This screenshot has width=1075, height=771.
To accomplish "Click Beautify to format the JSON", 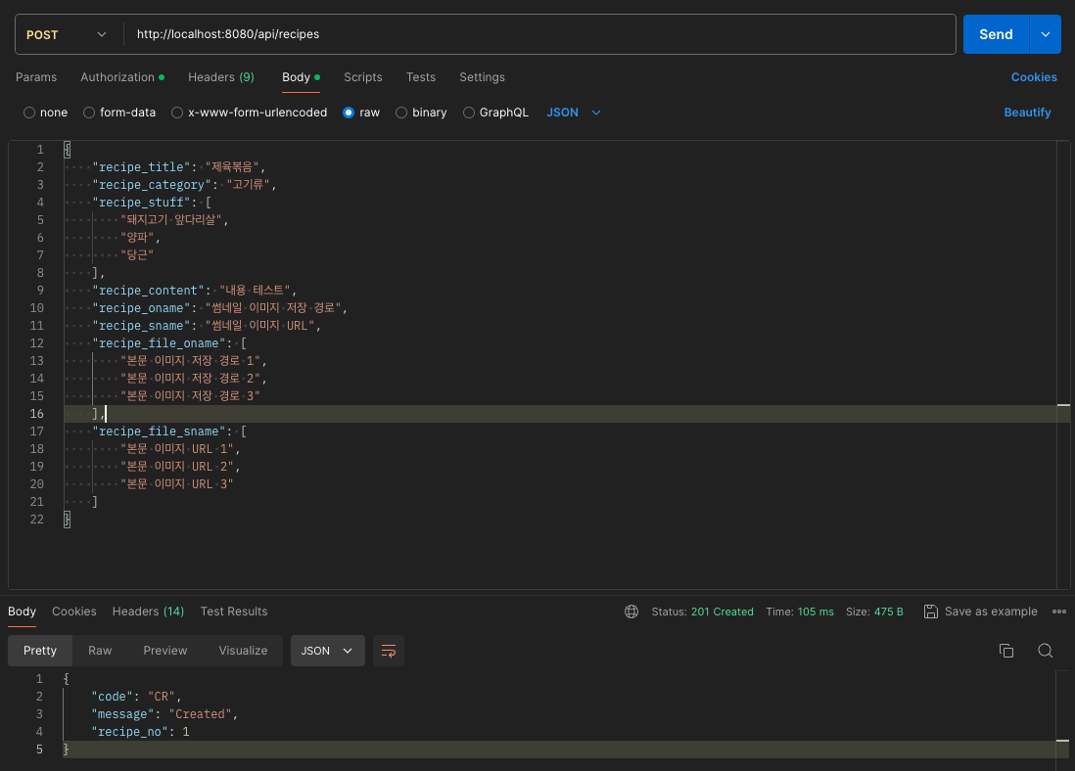I will 1027,113.
